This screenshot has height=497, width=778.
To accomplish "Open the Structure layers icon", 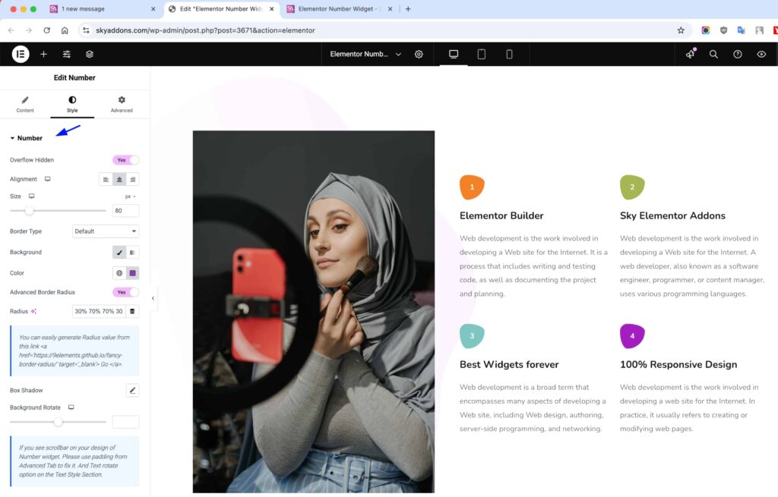I will (90, 54).
